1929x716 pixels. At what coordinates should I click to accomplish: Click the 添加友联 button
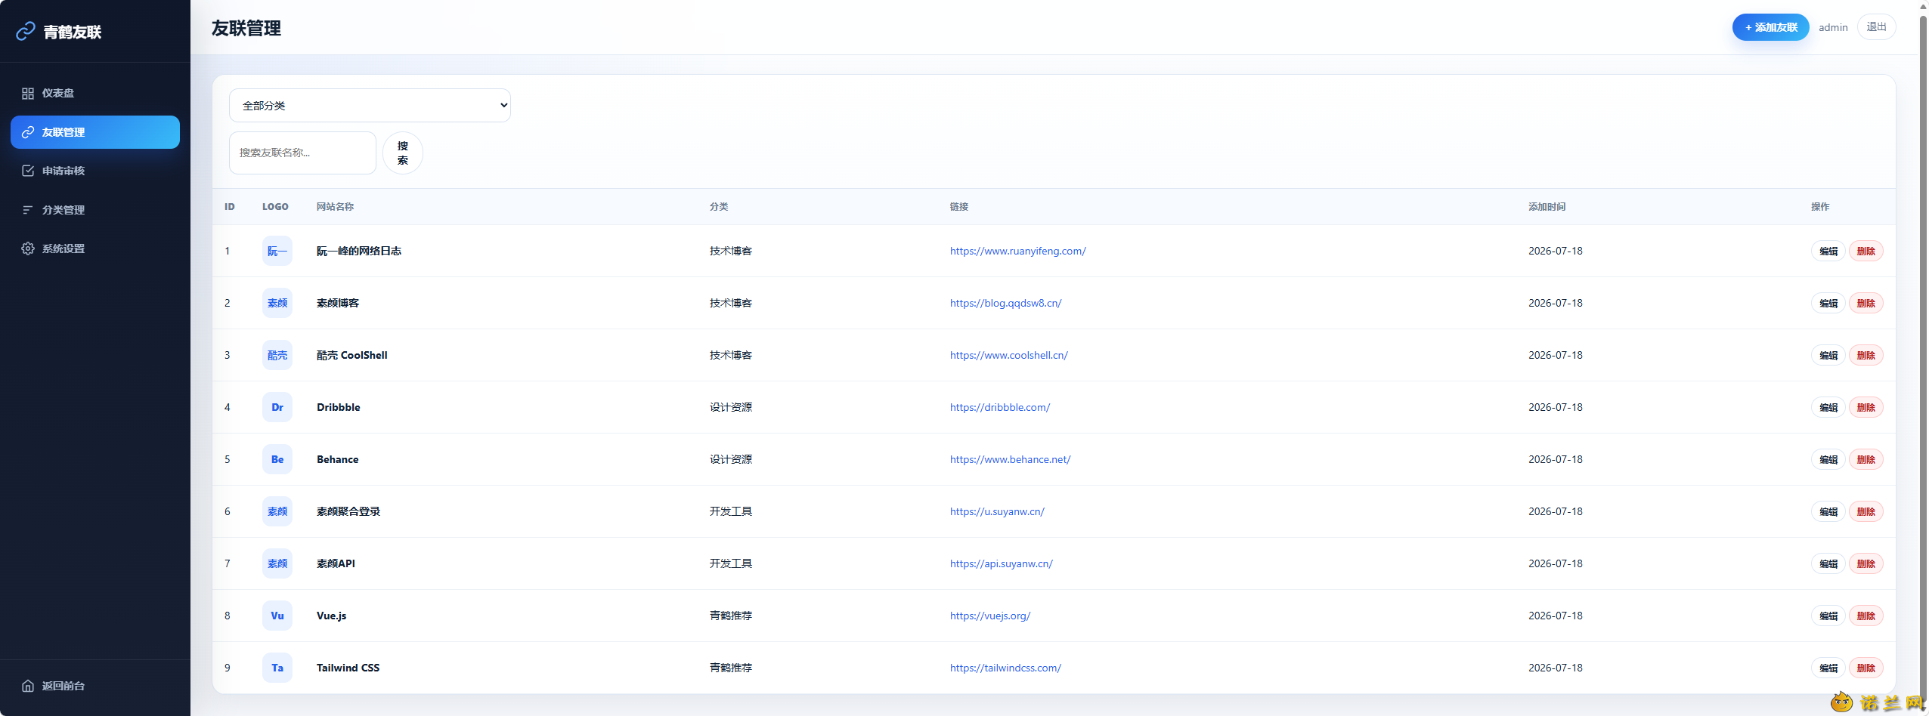click(x=1770, y=27)
